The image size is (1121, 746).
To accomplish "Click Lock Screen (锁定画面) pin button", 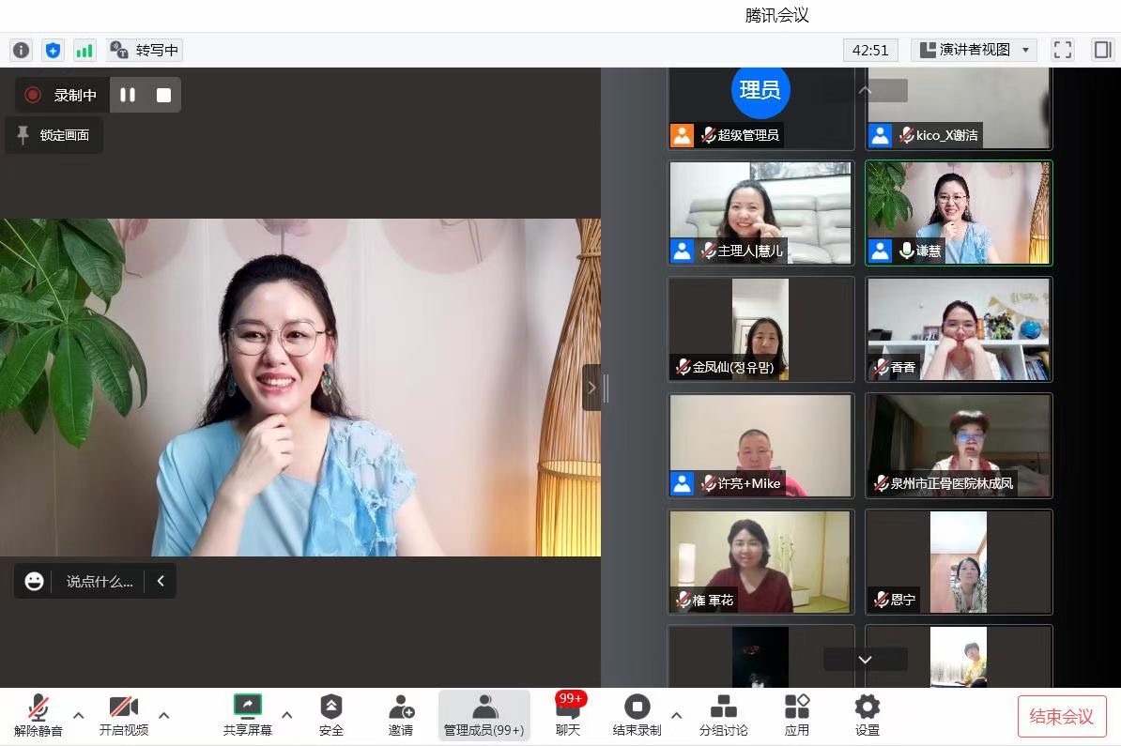I will [54, 135].
